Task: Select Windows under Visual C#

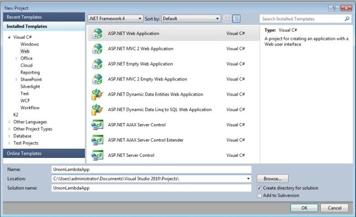Action: [x=30, y=44]
